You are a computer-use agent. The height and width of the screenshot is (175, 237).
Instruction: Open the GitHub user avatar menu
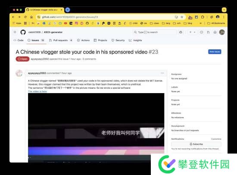222,32
